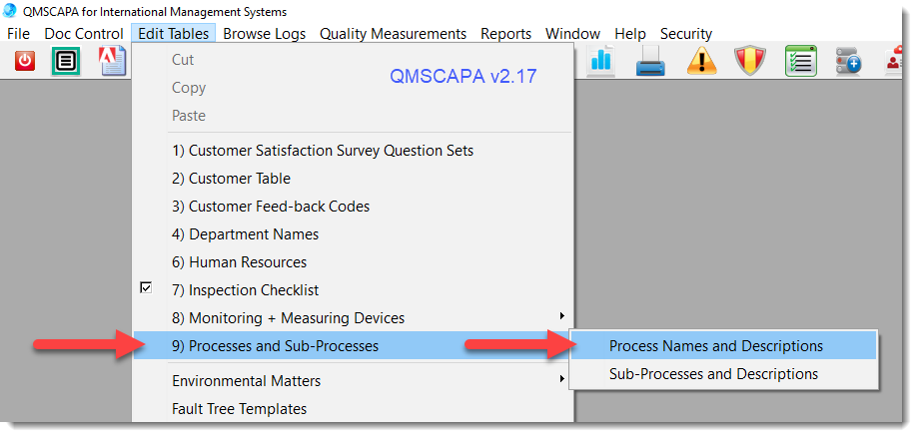Click the Adobe PDF document icon
The image size is (917, 437).
(113, 61)
